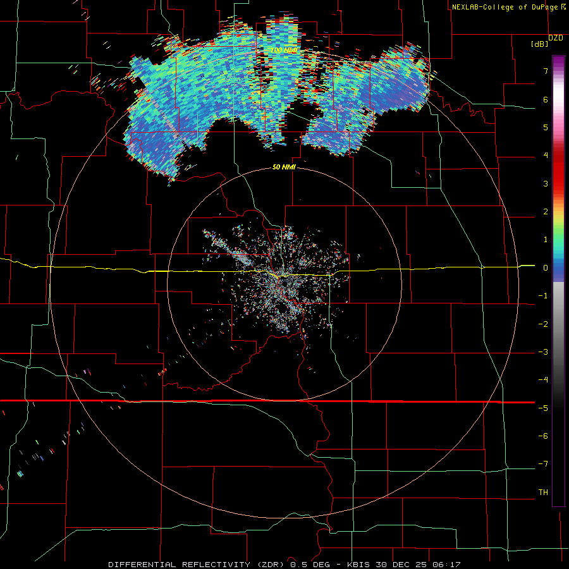The image size is (569, 569).
Task: Click the 2 dB value on the color scale
Action: tap(546, 212)
